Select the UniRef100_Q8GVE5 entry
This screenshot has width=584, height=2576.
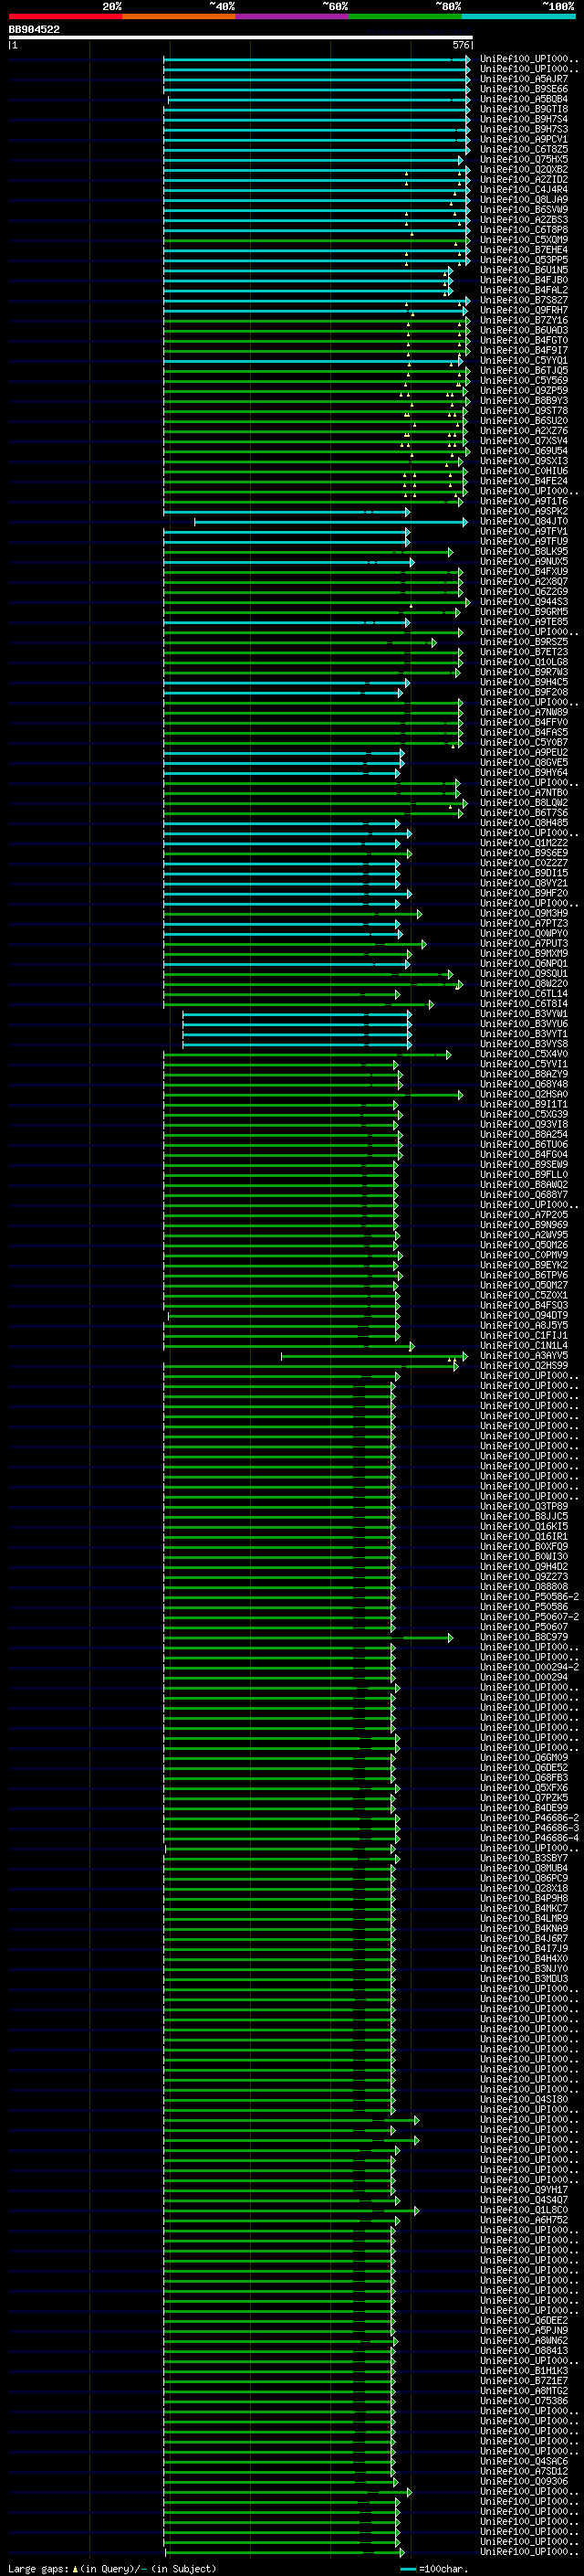[x=524, y=762]
